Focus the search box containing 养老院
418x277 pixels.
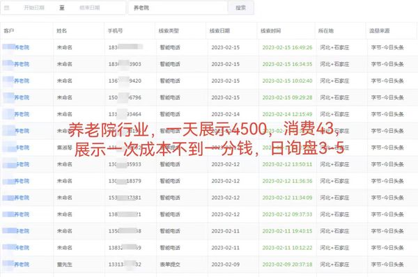click(178, 8)
